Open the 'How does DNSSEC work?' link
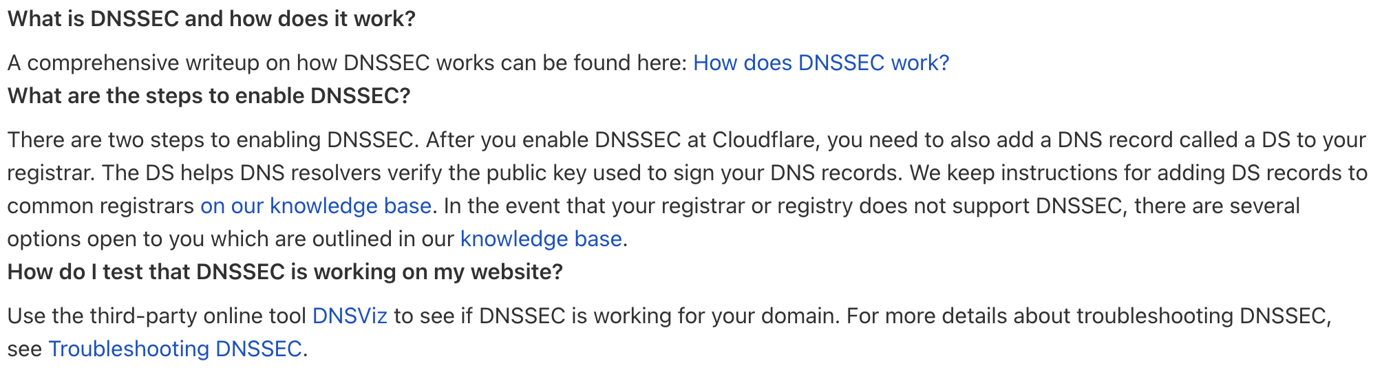 (x=821, y=63)
